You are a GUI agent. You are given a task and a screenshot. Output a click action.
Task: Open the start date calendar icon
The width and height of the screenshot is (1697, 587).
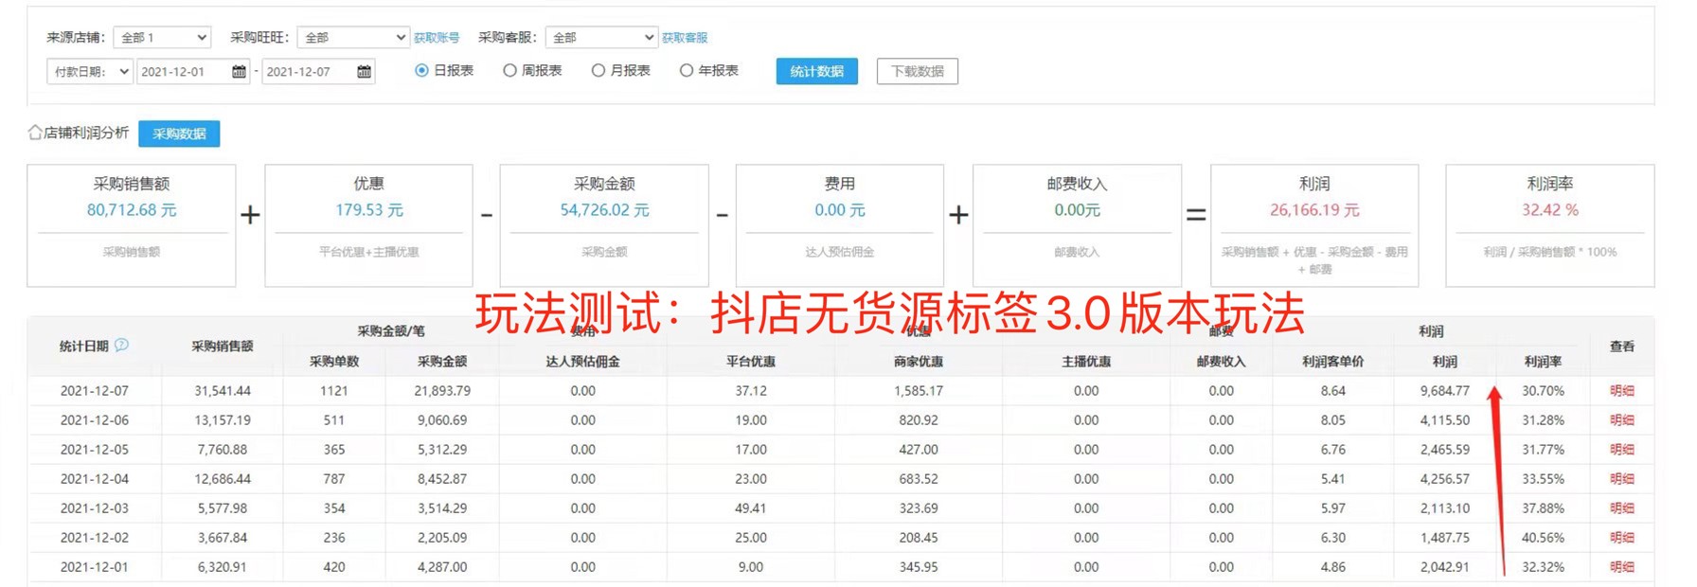[x=239, y=72]
